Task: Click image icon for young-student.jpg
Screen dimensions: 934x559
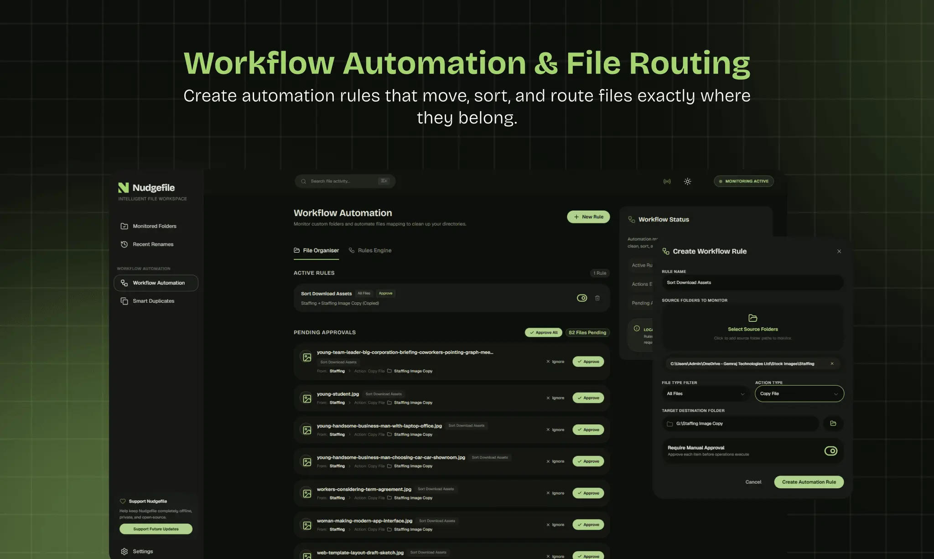Action: coord(307,399)
